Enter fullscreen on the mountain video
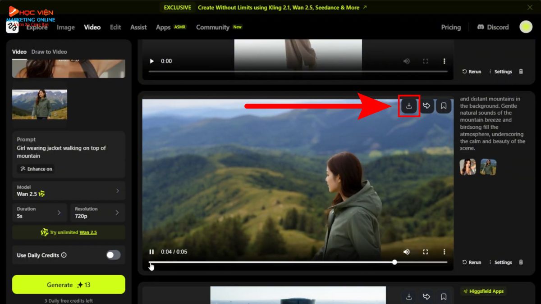Viewport: 541px width, 304px height. [425, 252]
